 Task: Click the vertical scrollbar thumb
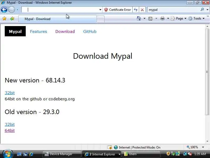(x=207, y=72)
